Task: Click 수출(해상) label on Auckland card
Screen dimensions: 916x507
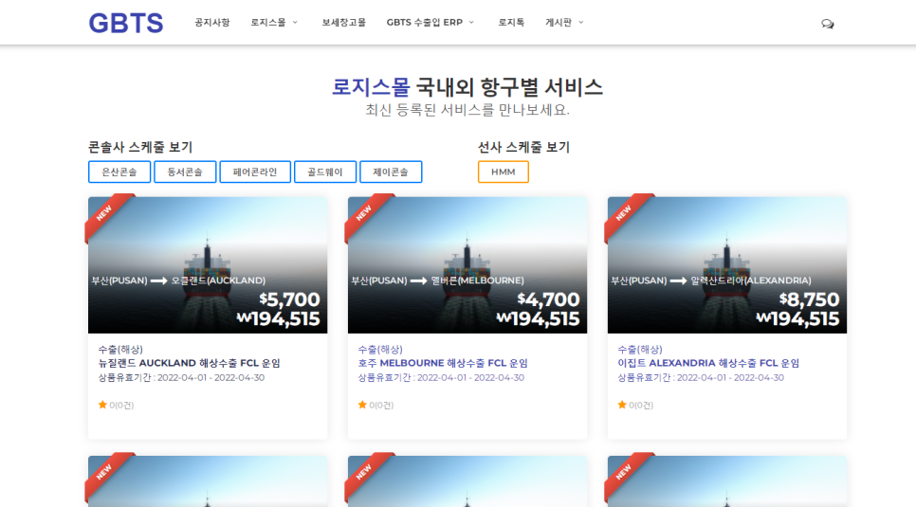Action: click(x=120, y=350)
